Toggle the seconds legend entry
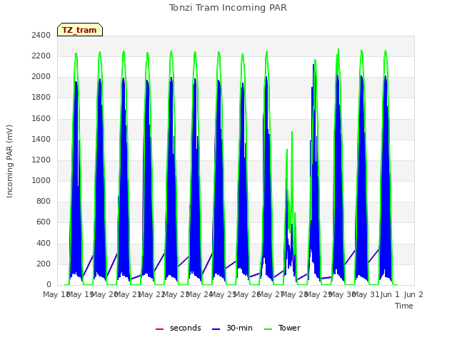 click(x=179, y=328)
